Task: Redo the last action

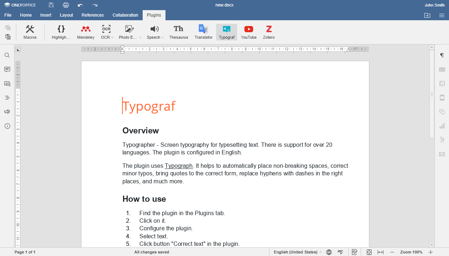Action: [95, 5]
